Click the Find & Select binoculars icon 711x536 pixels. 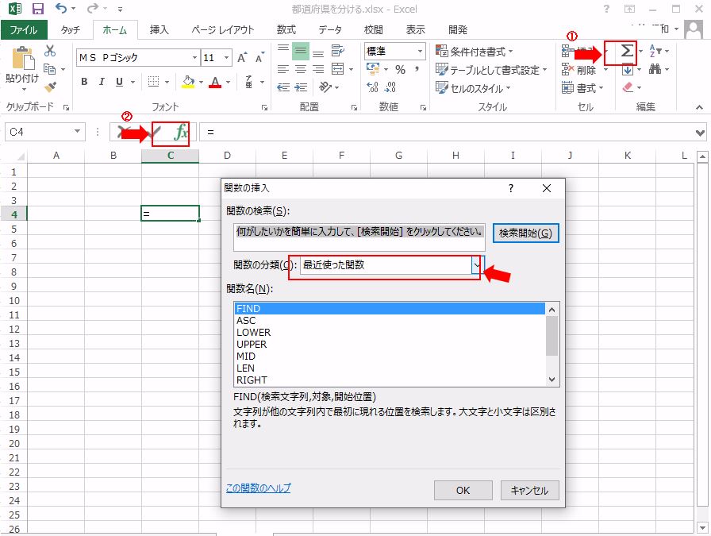click(x=655, y=70)
